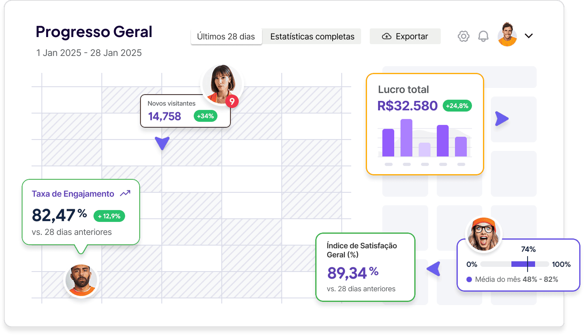Select the purple arrow pointer near Lucro total

[502, 119]
